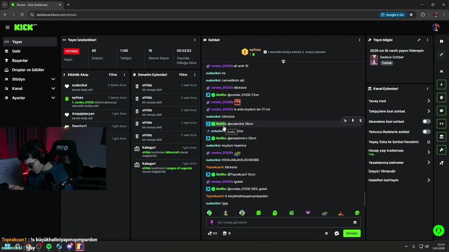
Task: Edit stream info with Yayın bilgisi pencil
Action: [x=419, y=40]
